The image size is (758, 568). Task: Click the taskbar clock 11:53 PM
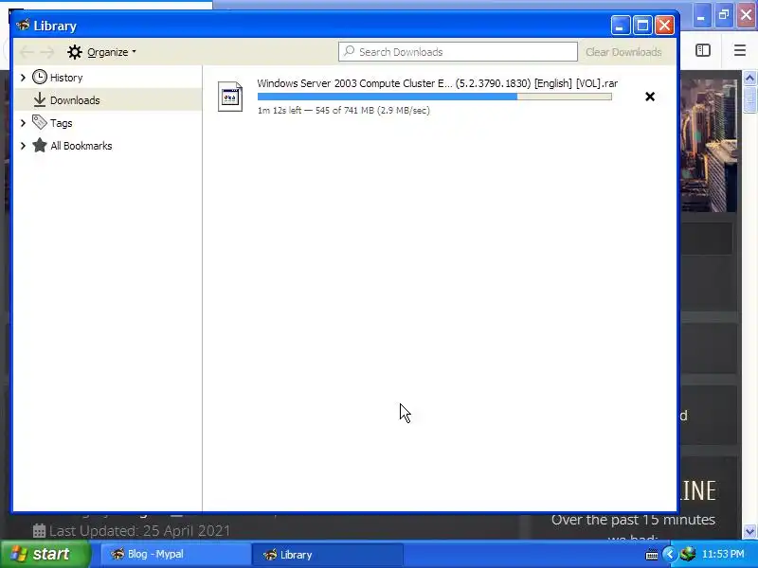point(723,554)
